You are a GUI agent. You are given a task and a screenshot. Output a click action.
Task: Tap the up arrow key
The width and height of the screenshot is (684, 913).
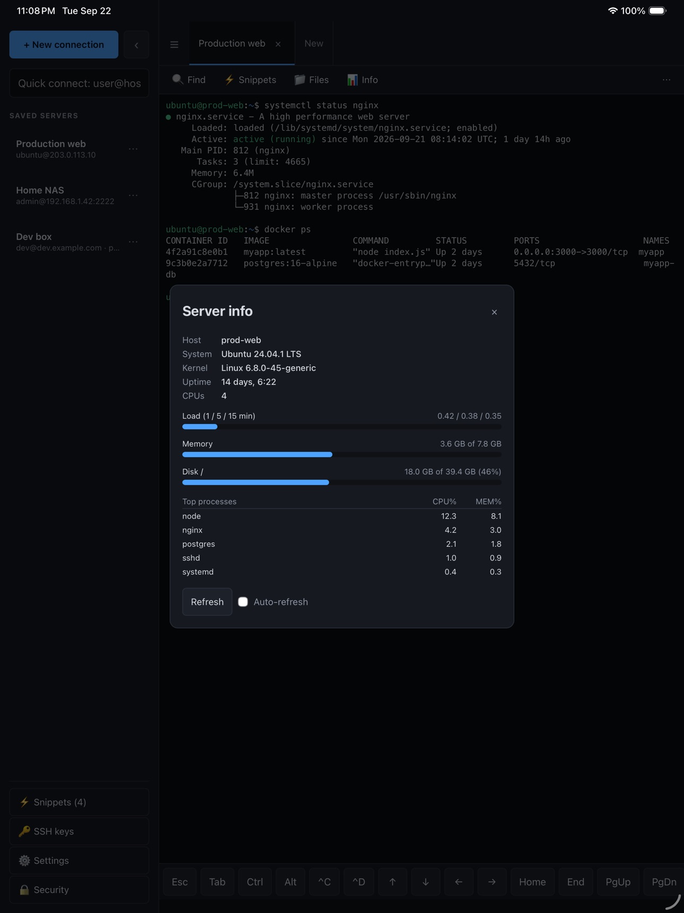pos(392,882)
